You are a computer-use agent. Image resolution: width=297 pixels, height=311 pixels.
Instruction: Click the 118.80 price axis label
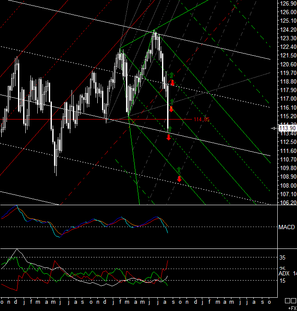click(288, 81)
